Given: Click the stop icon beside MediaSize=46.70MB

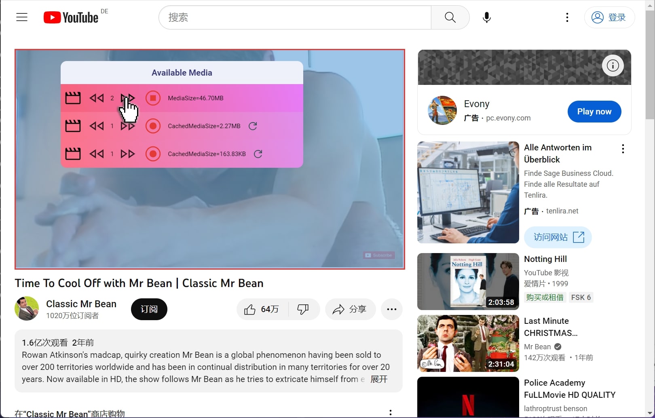Looking at the screenshot, I should (153, 98).
